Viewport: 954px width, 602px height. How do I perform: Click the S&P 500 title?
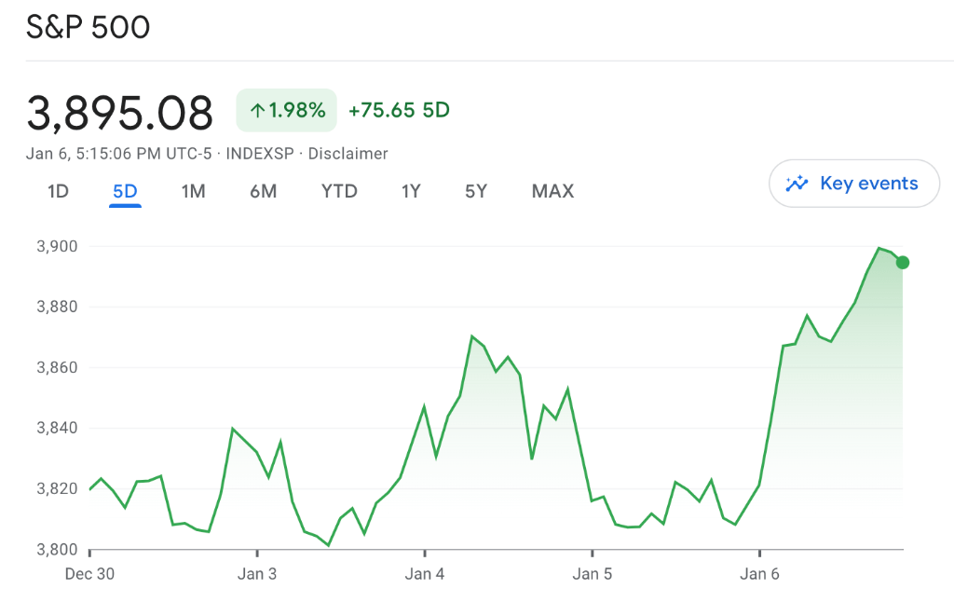(x=88, y=28)
